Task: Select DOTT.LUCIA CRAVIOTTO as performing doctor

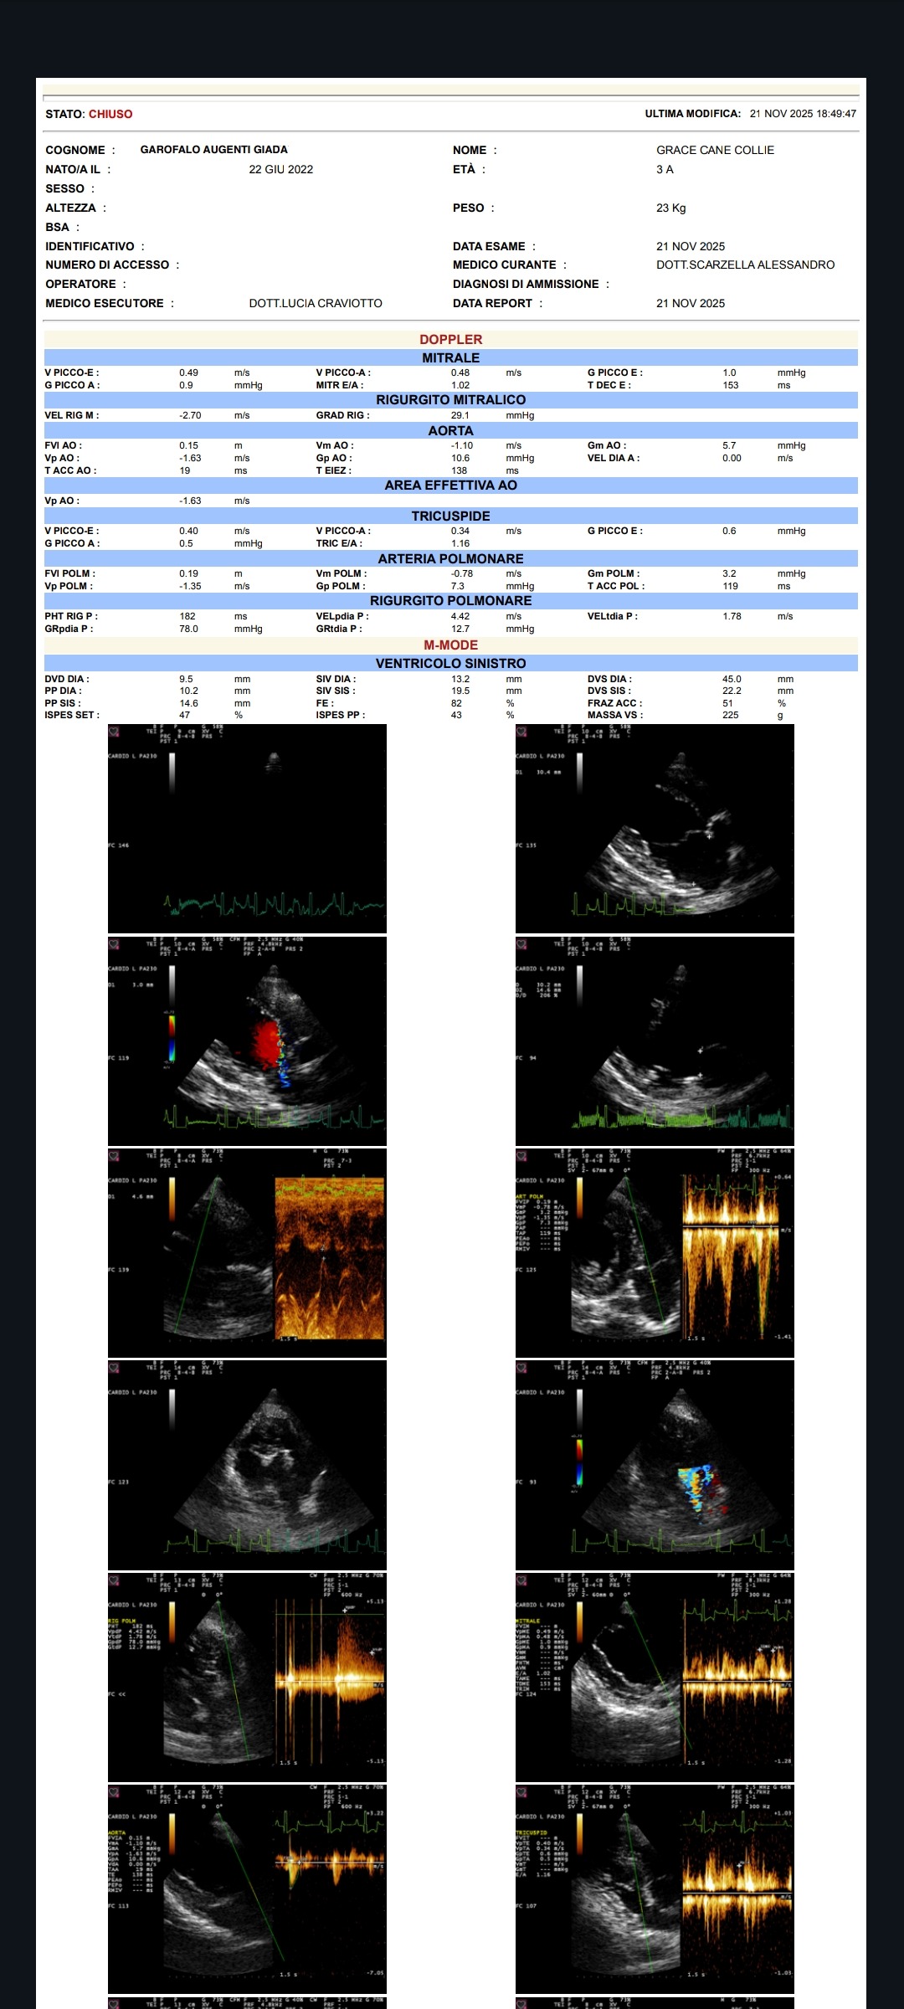Action: click(316, 303)
